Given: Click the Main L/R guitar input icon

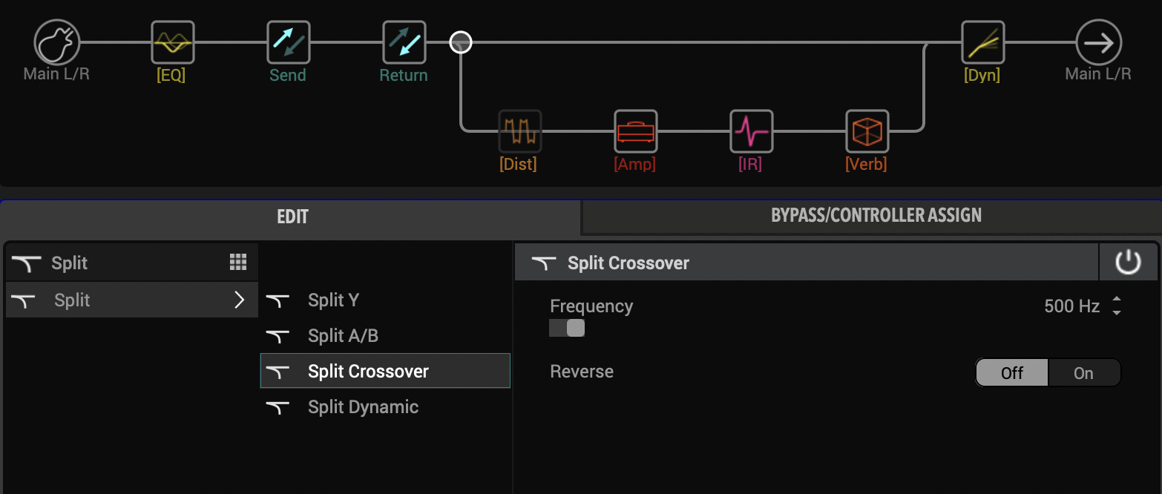Looking at the screenshot, I should (x=56, y=42).
